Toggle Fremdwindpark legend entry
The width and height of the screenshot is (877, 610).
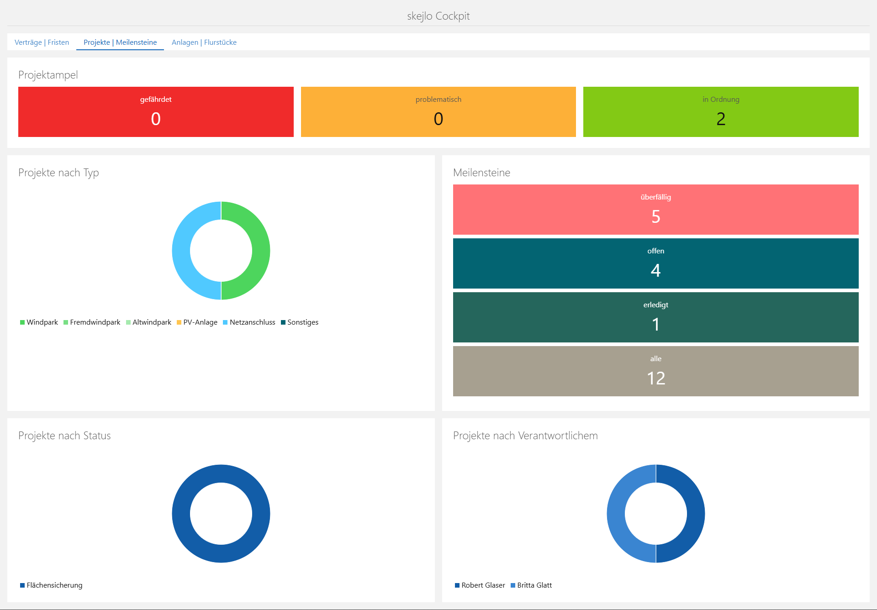(92, 322)
